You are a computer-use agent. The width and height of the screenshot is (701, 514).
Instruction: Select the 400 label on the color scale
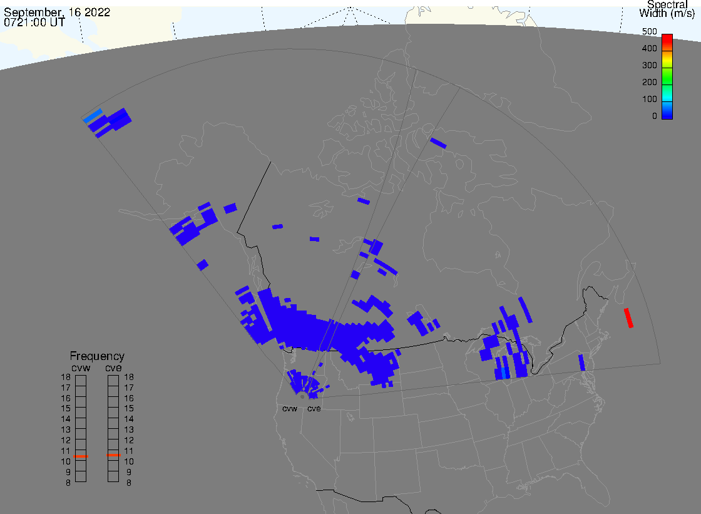tap(650, 48)
